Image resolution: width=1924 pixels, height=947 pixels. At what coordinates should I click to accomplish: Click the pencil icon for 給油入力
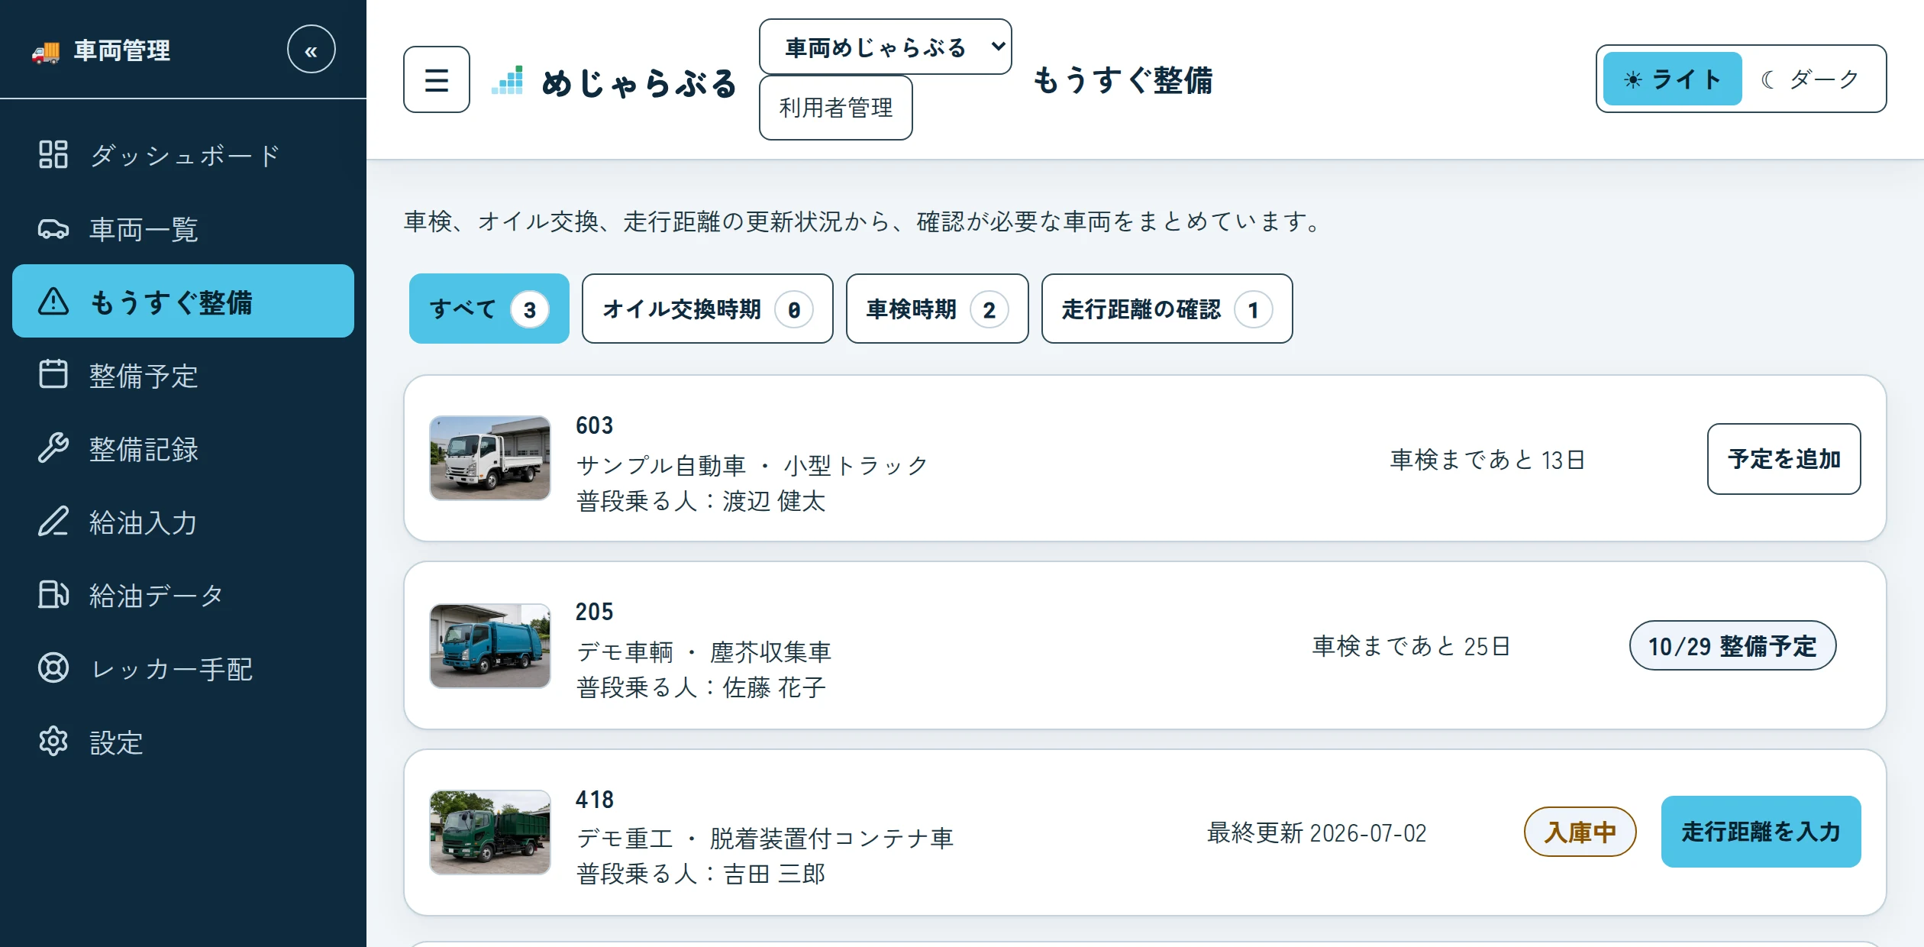click(53, 521)
